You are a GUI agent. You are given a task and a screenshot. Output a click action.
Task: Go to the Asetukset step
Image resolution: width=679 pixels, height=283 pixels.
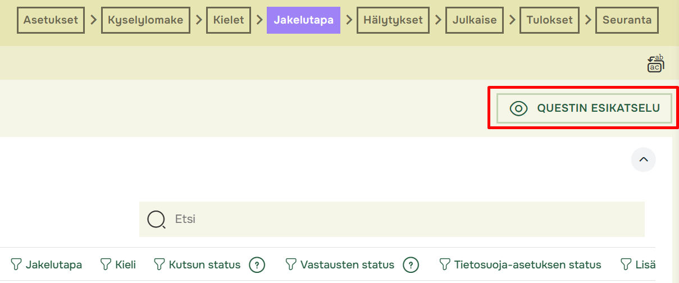(x=51, y=20)
